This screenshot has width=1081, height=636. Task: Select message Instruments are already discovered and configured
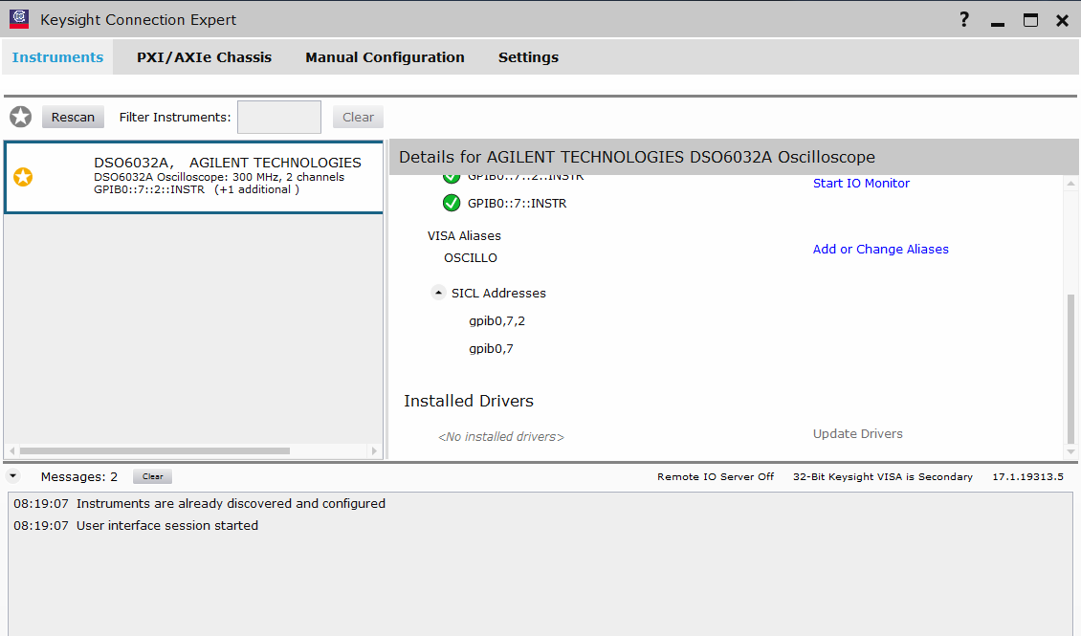231,504
